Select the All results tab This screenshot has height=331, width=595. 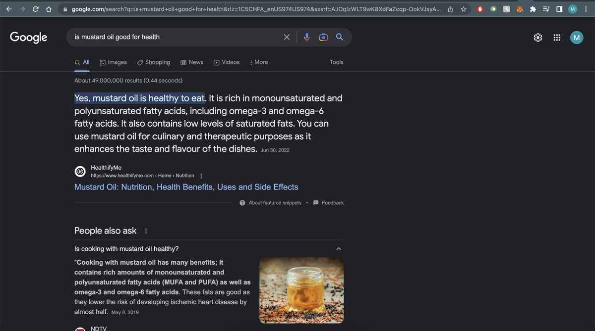82,62
